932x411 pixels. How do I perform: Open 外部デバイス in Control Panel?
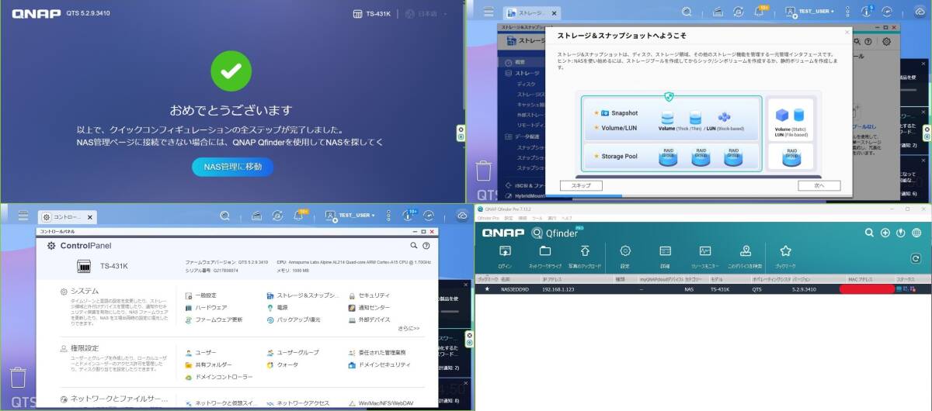pyautogui.click(x=369, y=319)
